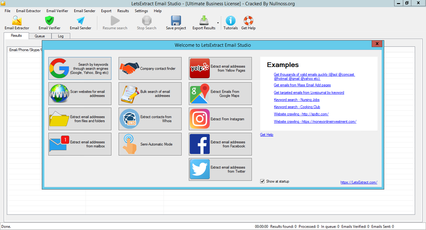This screenshot has width=426, height=230.
Task: Open the Results menu
Action: 123,11
